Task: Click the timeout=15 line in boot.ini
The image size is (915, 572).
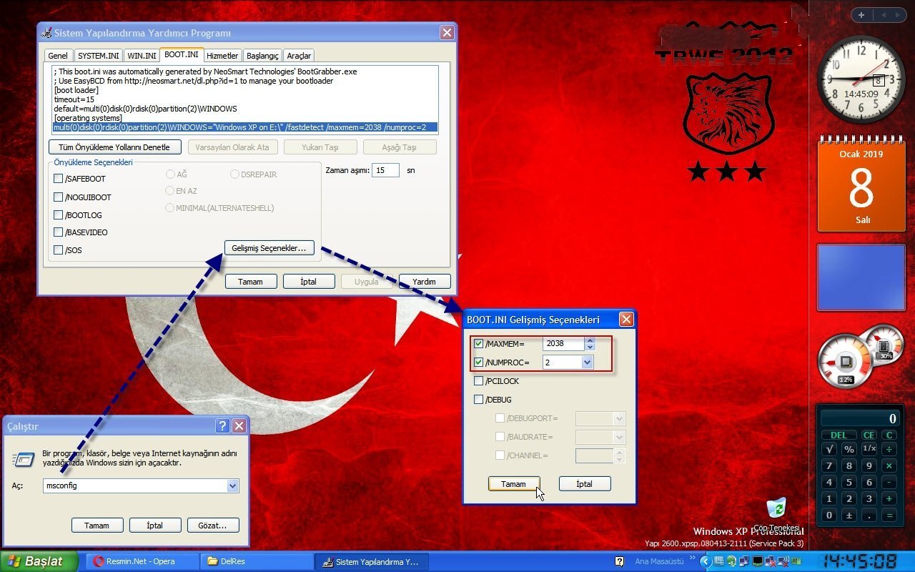Action: click(x=74, y=99)
